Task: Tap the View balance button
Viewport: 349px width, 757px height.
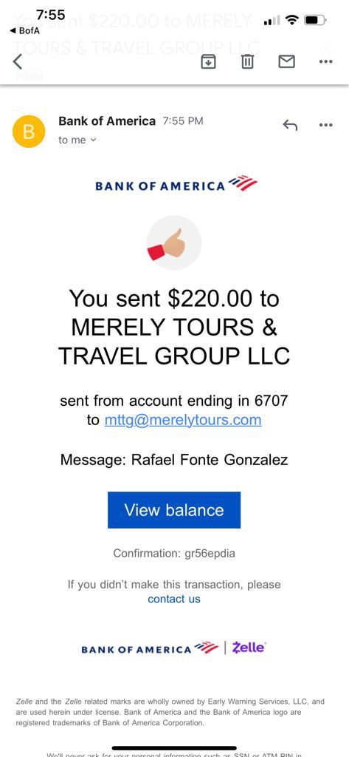Action: pyautogui.click(x=174, y=510)
